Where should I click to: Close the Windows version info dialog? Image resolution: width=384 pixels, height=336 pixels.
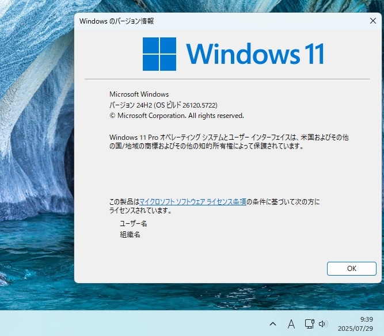[372, 21]
